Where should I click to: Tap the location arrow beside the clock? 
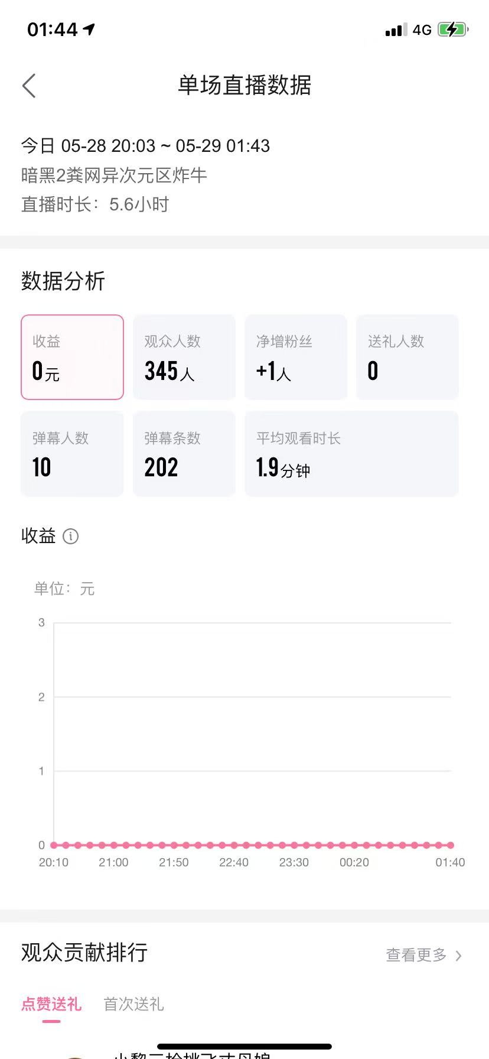(89, 29)
